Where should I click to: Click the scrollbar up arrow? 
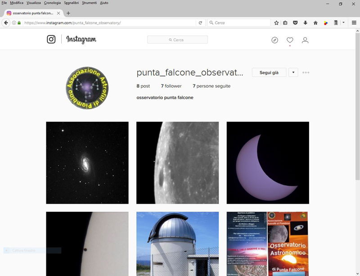[x=357, y=31]
